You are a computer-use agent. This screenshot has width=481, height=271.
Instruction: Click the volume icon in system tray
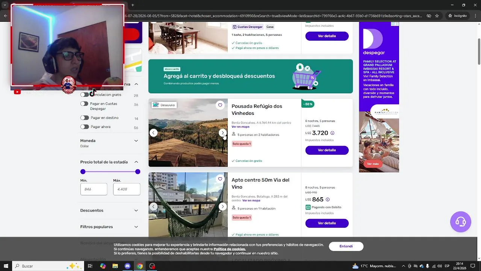tap(440, 266)
